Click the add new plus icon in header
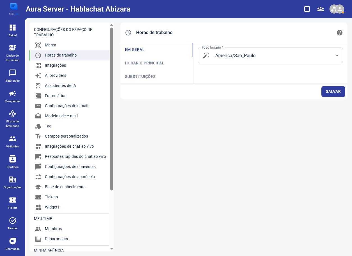Screen dimensions: 352x256 [307, 9]
